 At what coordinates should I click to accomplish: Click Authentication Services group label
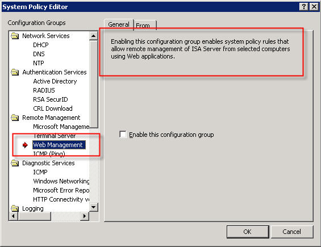tap(55, 72)
